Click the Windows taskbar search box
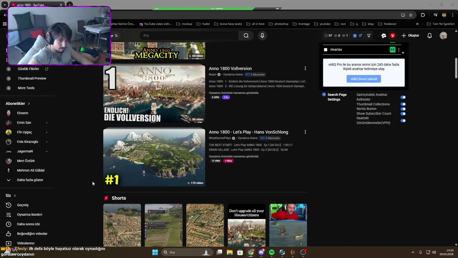Image resolution: width=458 pixels, height=258 pixels. coord(187,252)
